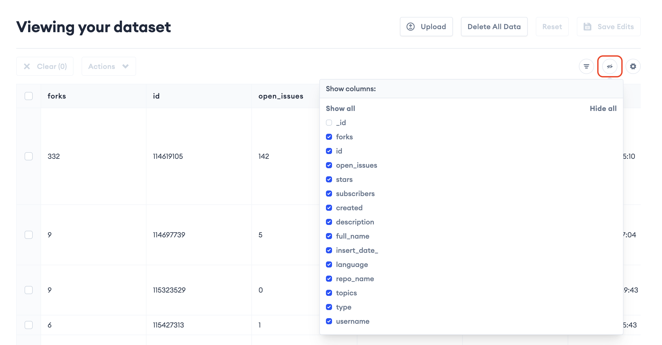Image resolution: width=662 pixels, height=345 pixels.
Task: Disable the topics column checkbox
Action: 329,293
